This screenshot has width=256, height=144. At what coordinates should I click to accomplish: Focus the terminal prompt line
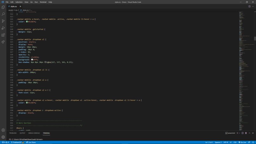point(26,140)
